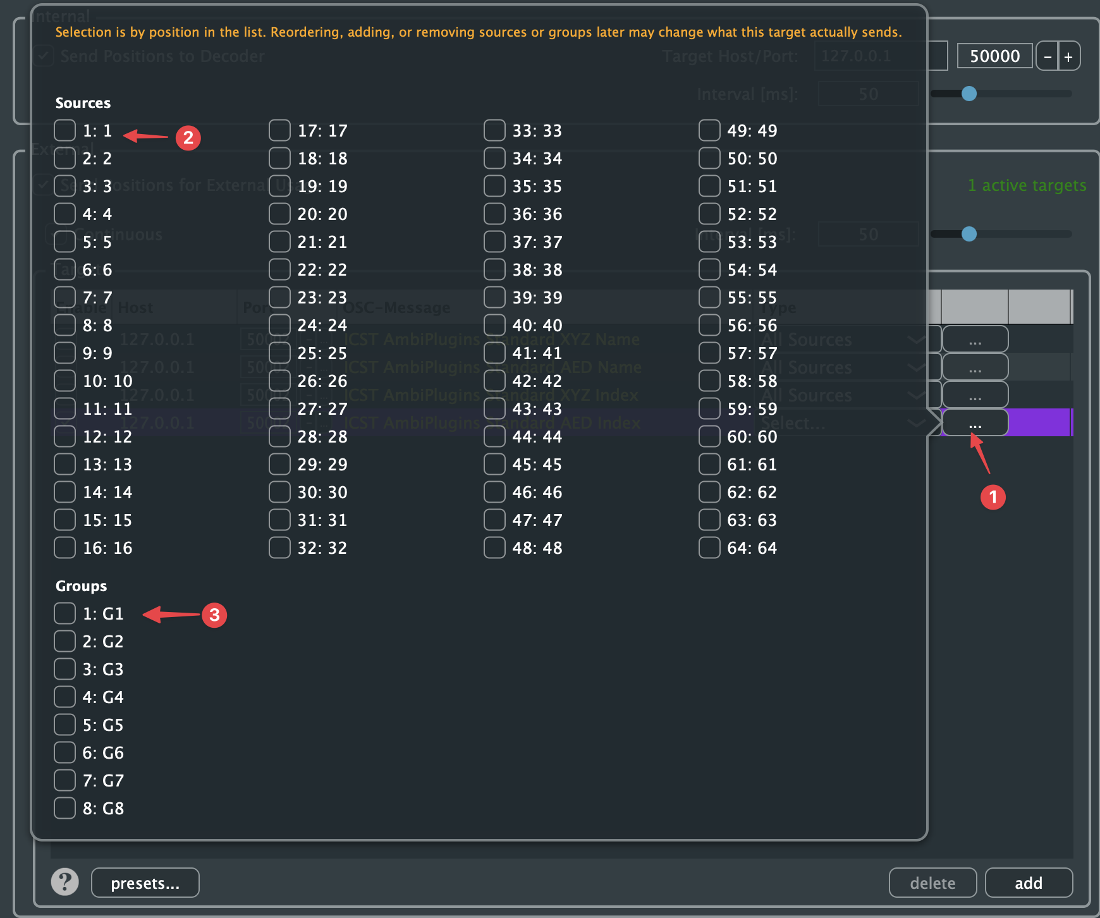1100x918 pixels.
Task: Enable source 17: 17 checkbox
Action: click(x=279, y=130)
